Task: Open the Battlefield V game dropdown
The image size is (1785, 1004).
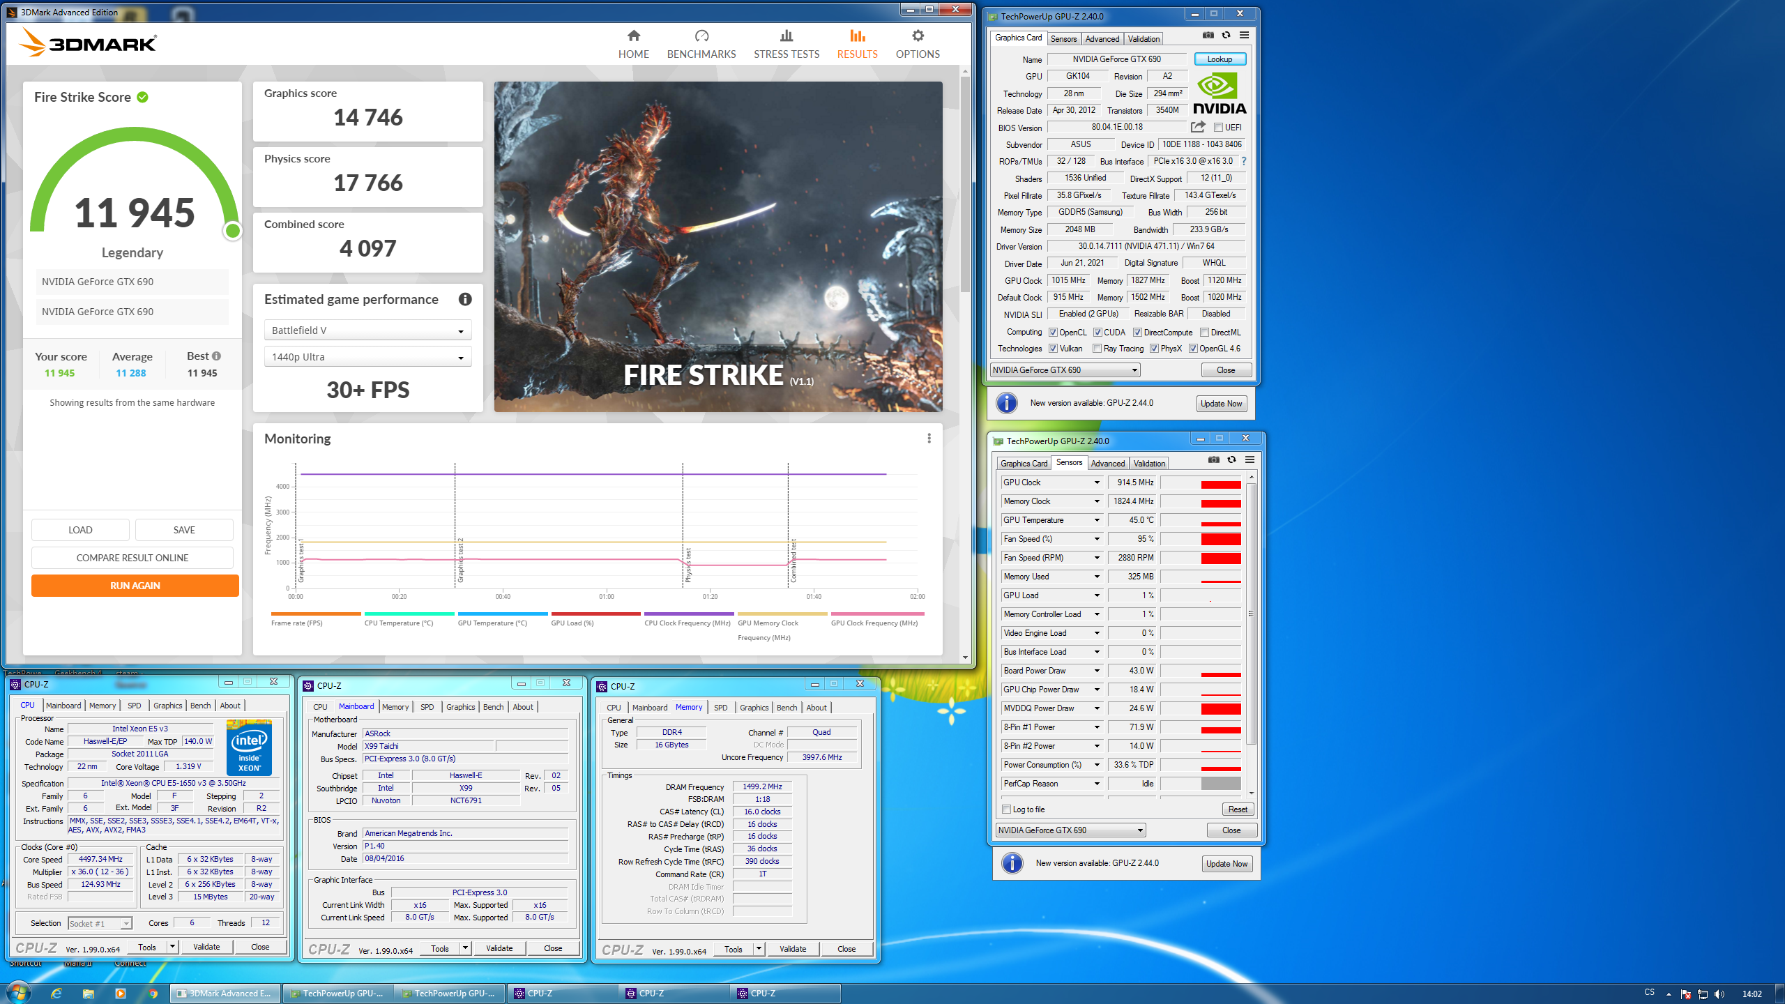Action: pos(367,330)
